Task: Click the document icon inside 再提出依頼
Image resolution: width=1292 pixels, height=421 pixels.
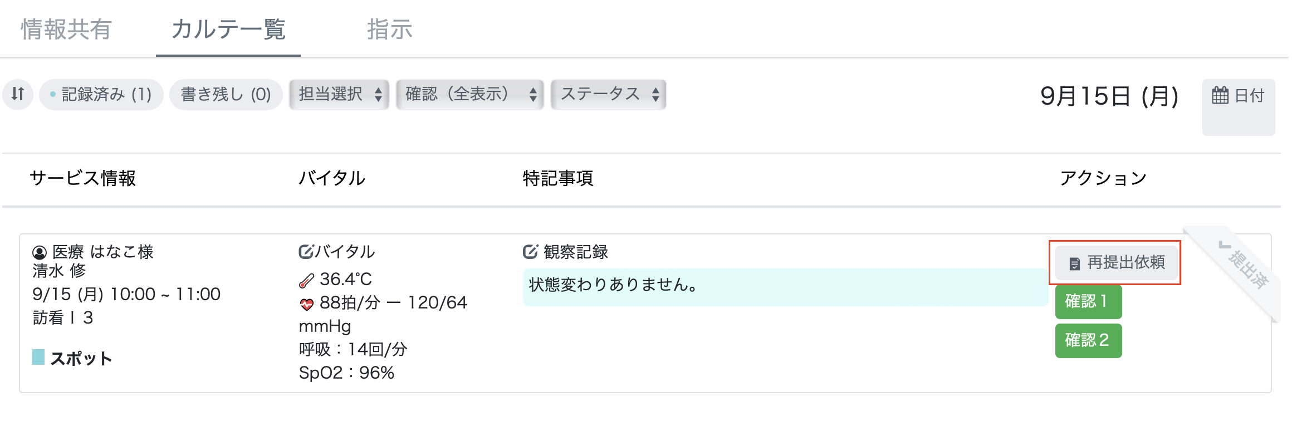Action: click(1075, 262)
